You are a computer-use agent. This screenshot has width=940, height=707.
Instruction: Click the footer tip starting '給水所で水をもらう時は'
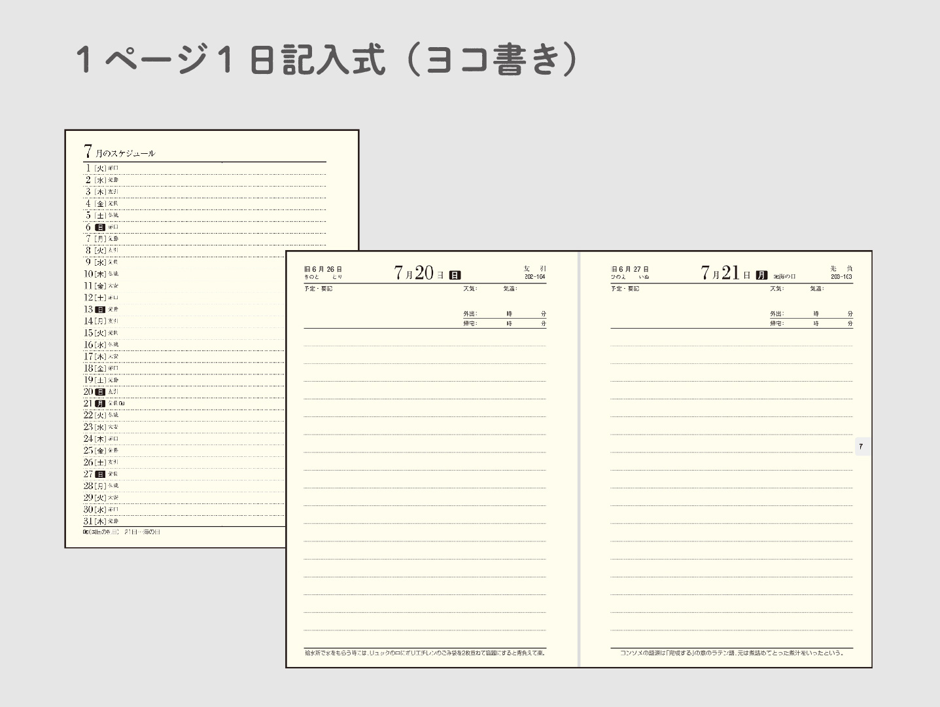tap(425, 653)
